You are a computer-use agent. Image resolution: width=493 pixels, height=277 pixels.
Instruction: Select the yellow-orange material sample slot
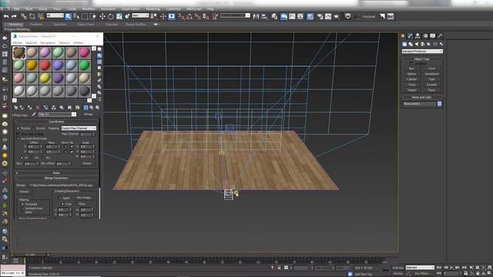[x=32, y=65]
